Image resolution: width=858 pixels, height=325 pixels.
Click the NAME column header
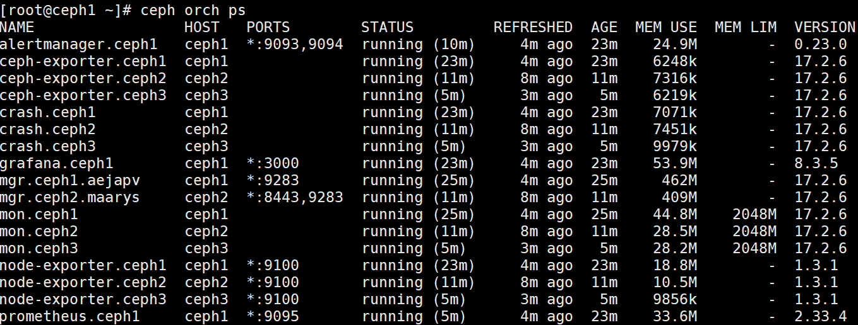pyautogui.click(x=18, y=28)
